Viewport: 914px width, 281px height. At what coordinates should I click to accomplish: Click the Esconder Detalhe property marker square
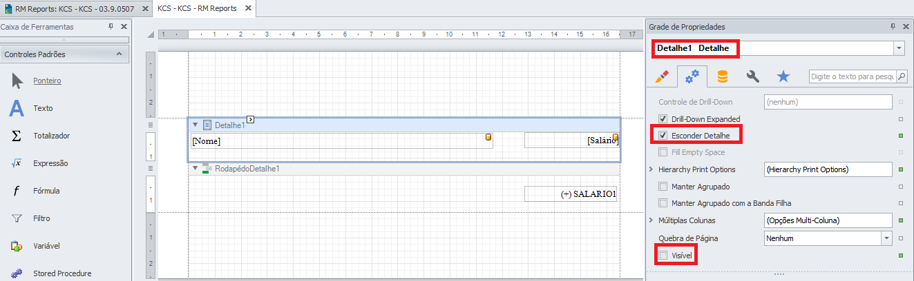pyautogui.click(x=901, y=136)
